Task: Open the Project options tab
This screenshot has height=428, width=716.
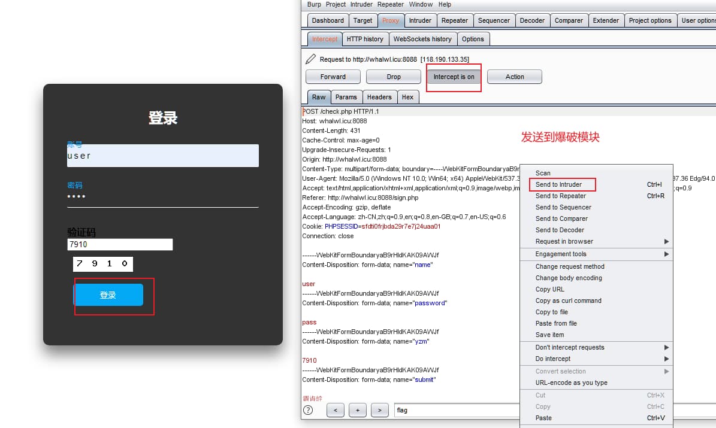Action: 650,20
